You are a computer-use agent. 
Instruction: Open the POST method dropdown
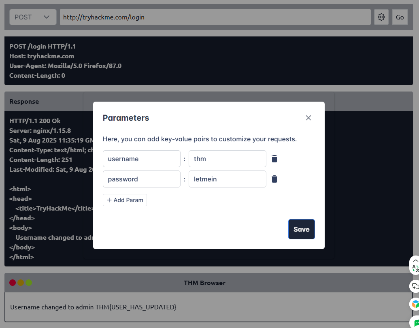(33, 17)
